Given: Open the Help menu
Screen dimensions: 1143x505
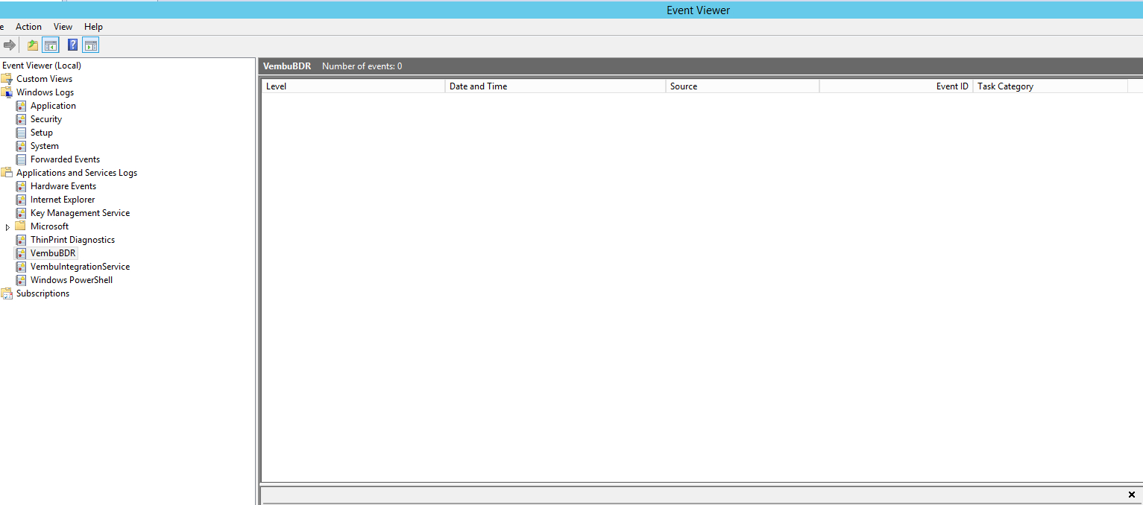Looking at the screenshot, I should [x=93, y=27].
